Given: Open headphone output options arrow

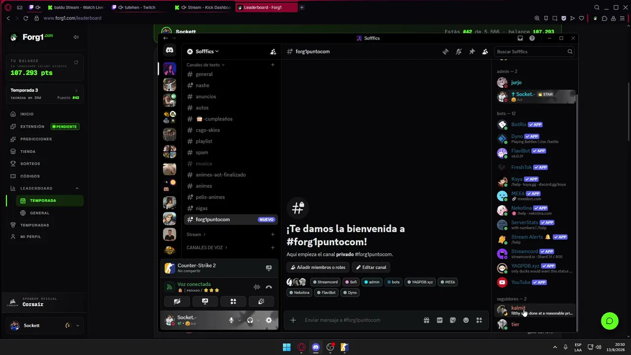Looking at the screenshot, I should [x=258, y=320].
